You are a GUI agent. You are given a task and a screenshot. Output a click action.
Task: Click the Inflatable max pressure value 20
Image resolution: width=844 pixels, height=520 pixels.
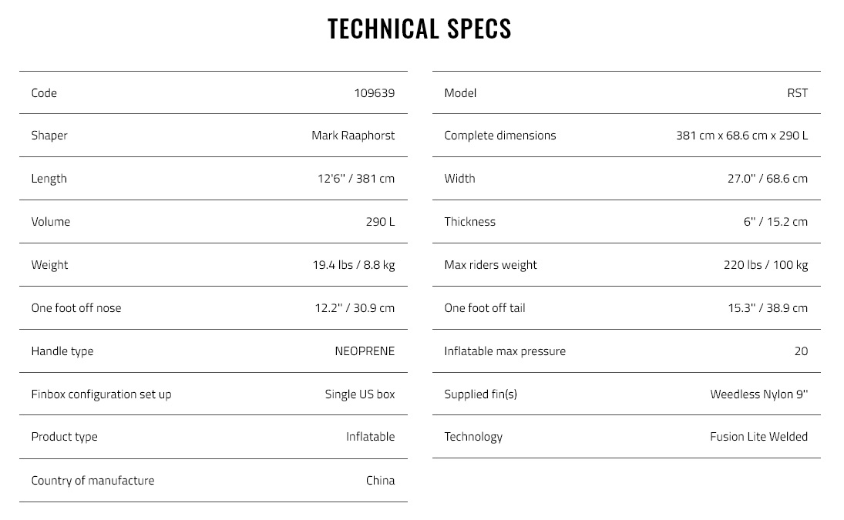801,351
